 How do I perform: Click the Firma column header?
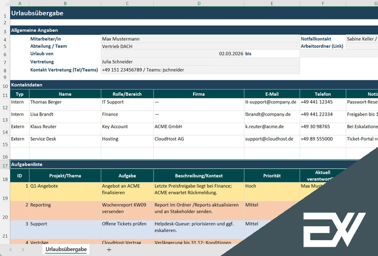199,94
